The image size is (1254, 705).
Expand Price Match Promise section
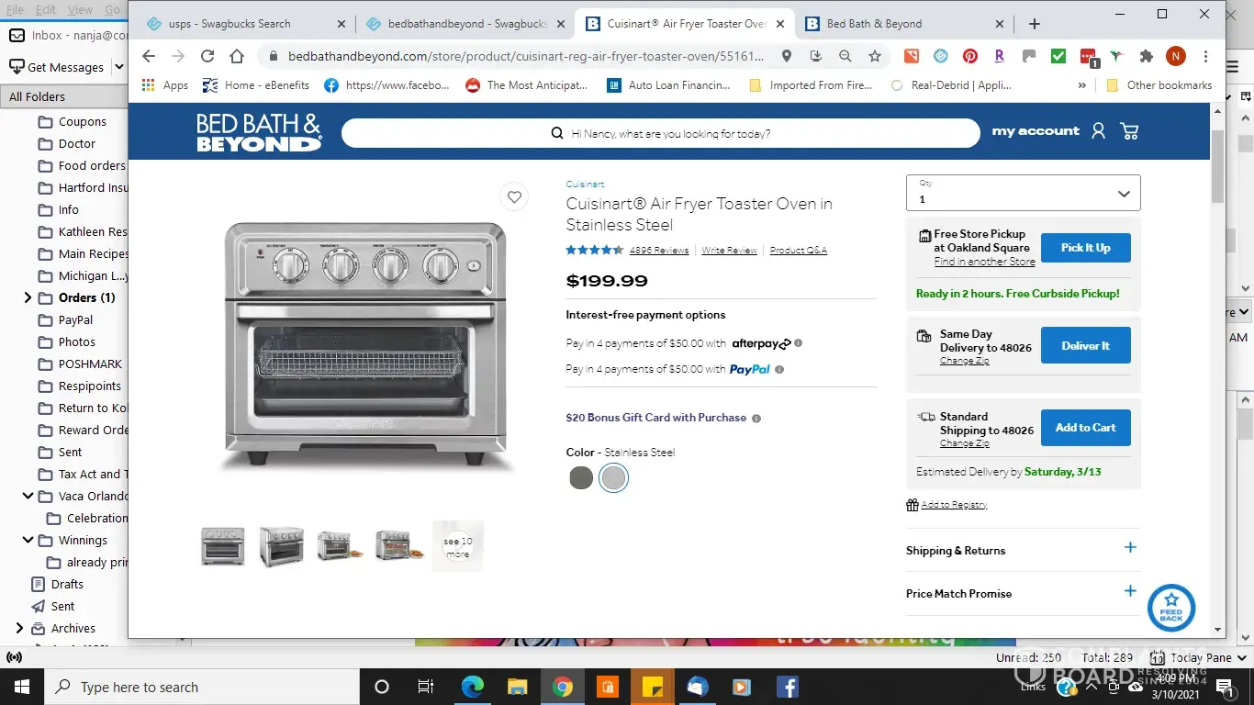[x=1023, y=593]
